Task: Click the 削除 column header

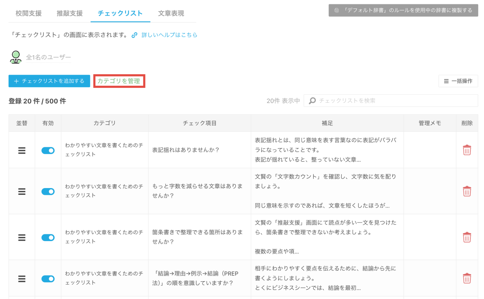Action: 467,123
